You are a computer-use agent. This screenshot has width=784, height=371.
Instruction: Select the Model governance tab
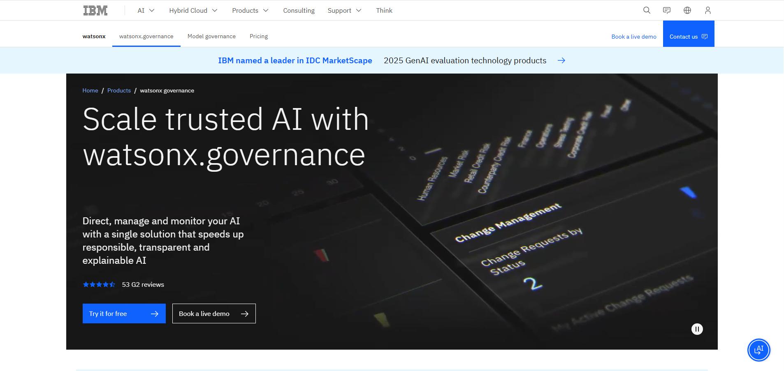click(x=211, y=36)
